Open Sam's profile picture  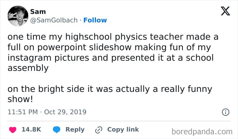coord(17,16)
